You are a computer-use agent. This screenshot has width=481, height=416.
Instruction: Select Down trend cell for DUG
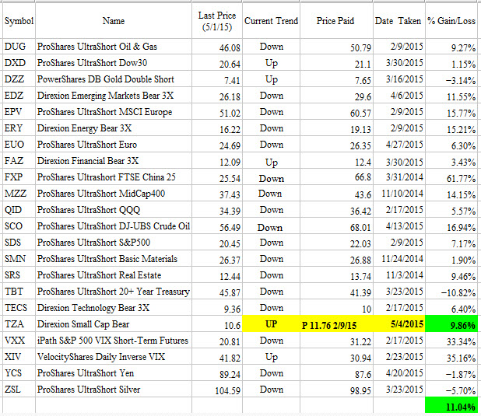[271, 47]
